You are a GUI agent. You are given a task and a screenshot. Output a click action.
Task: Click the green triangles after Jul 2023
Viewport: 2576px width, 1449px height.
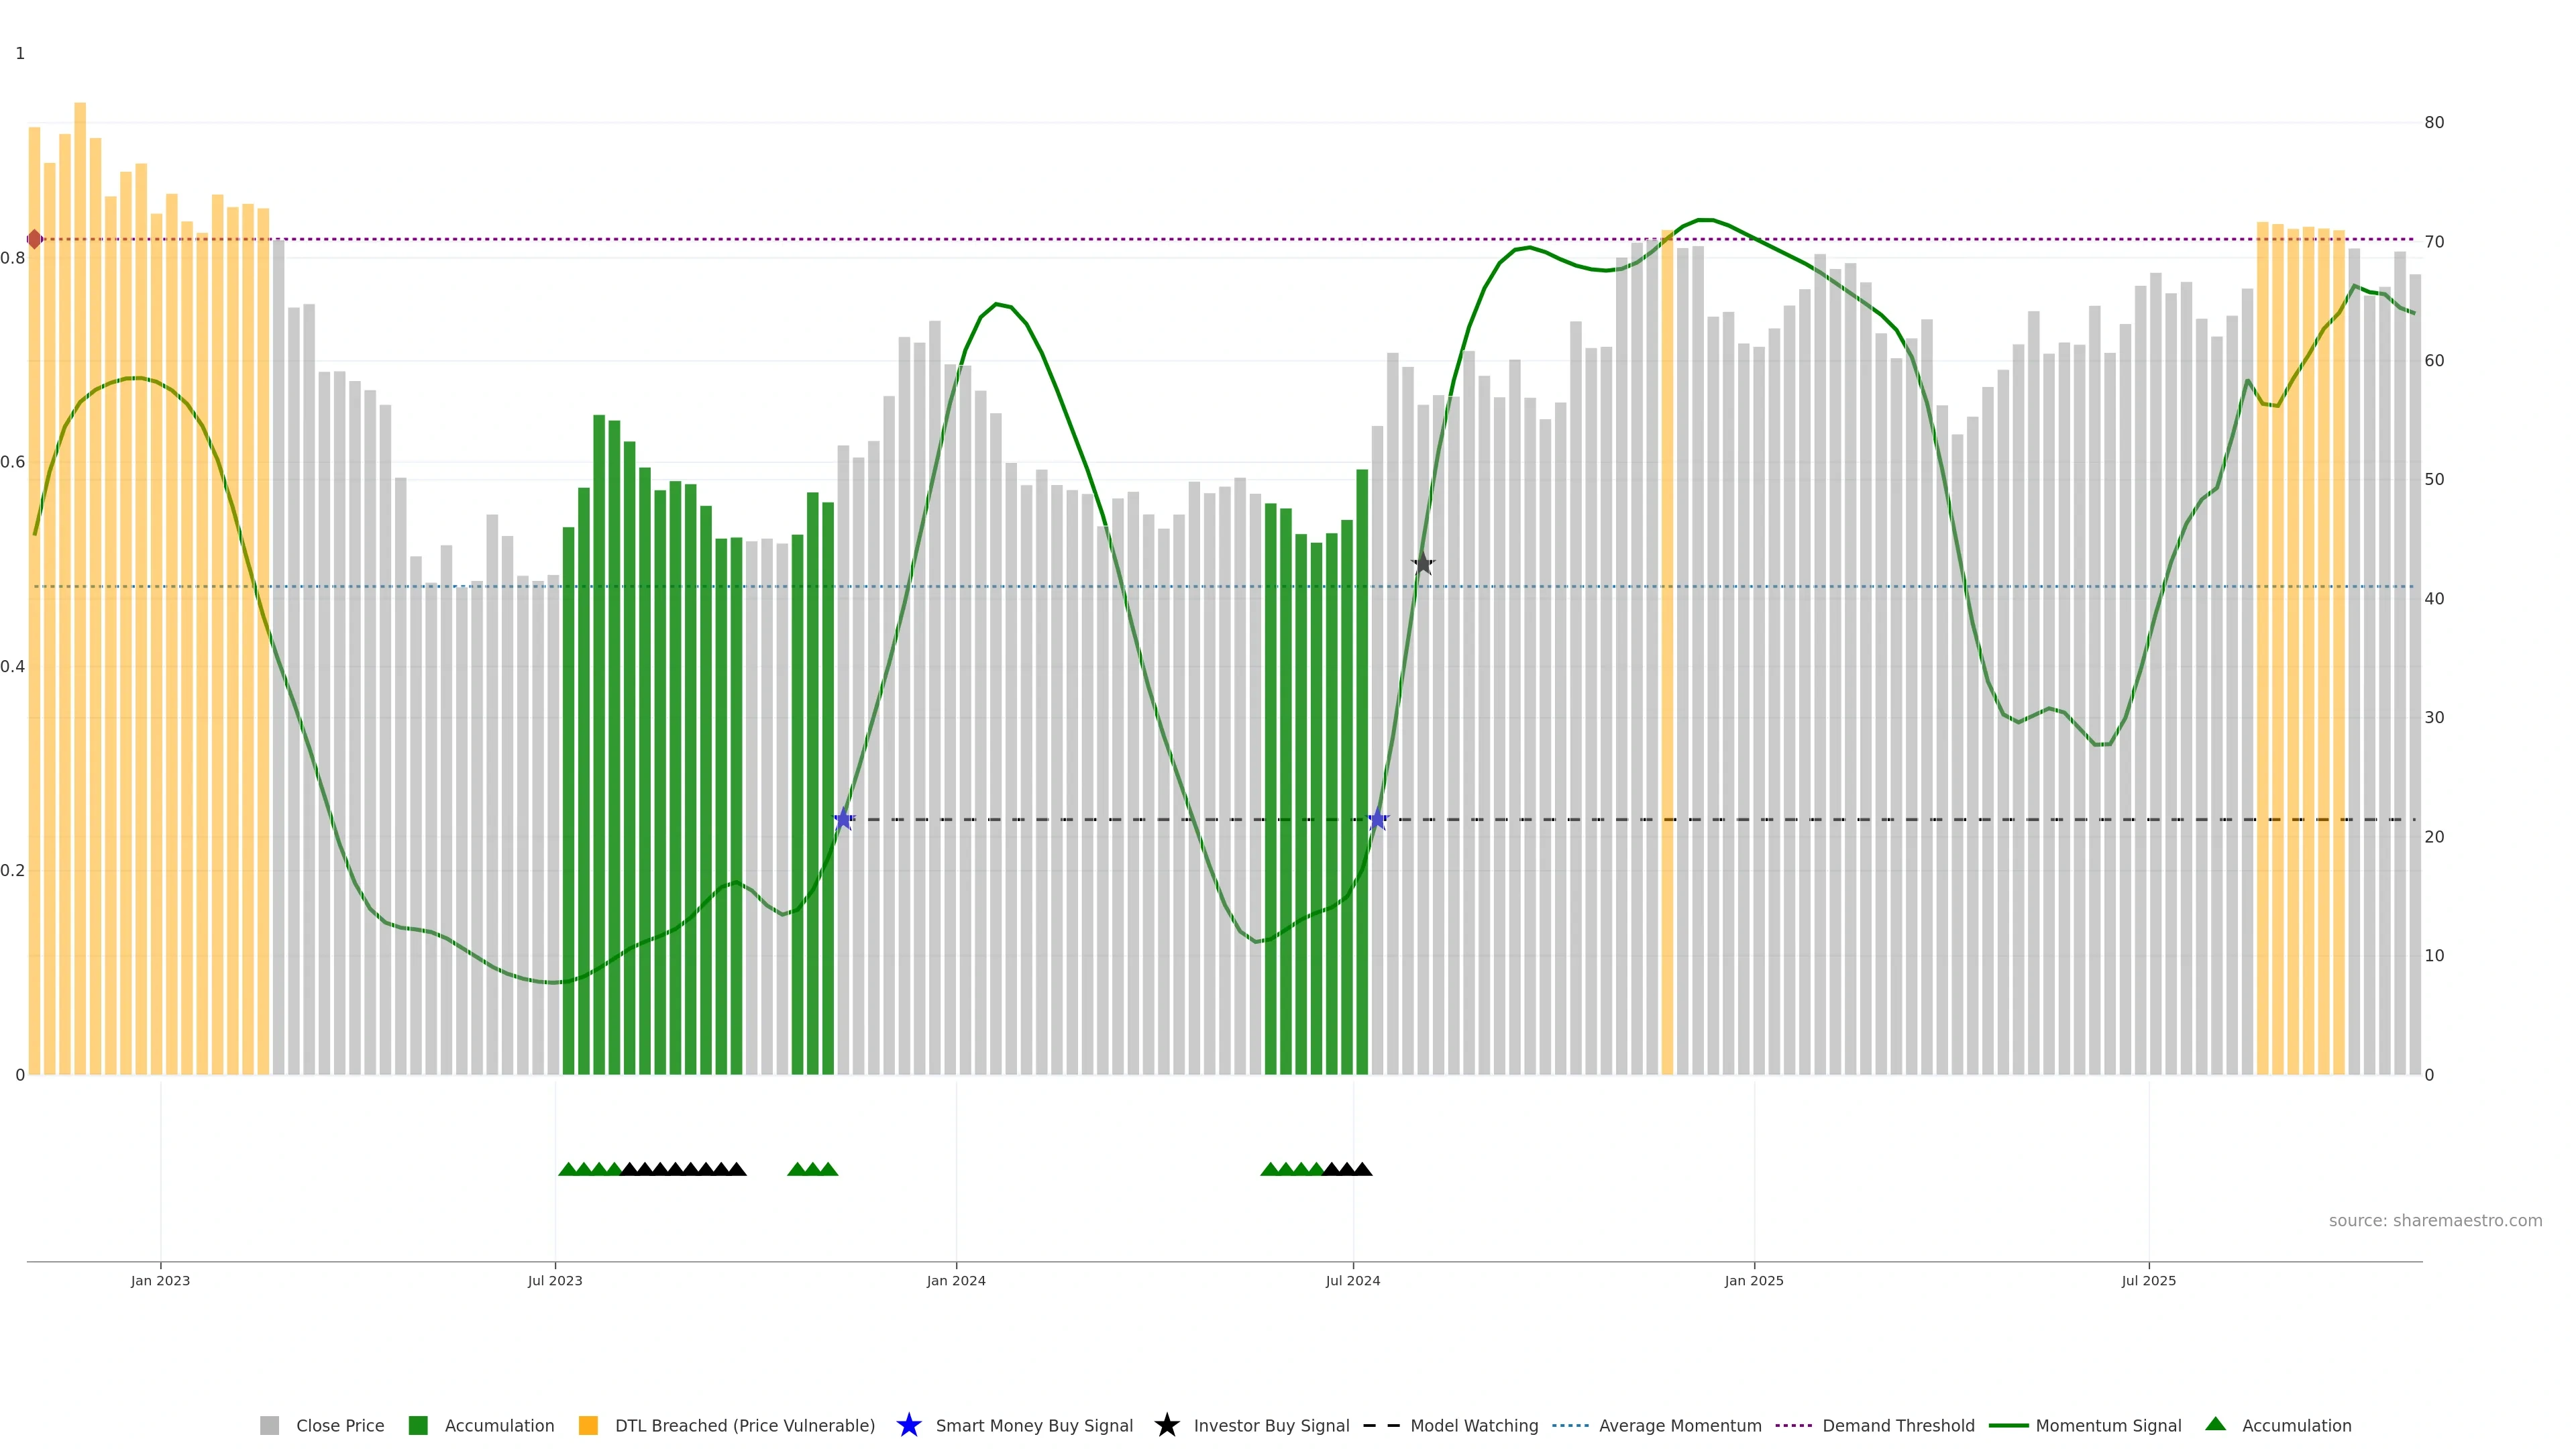(591, 1169)
